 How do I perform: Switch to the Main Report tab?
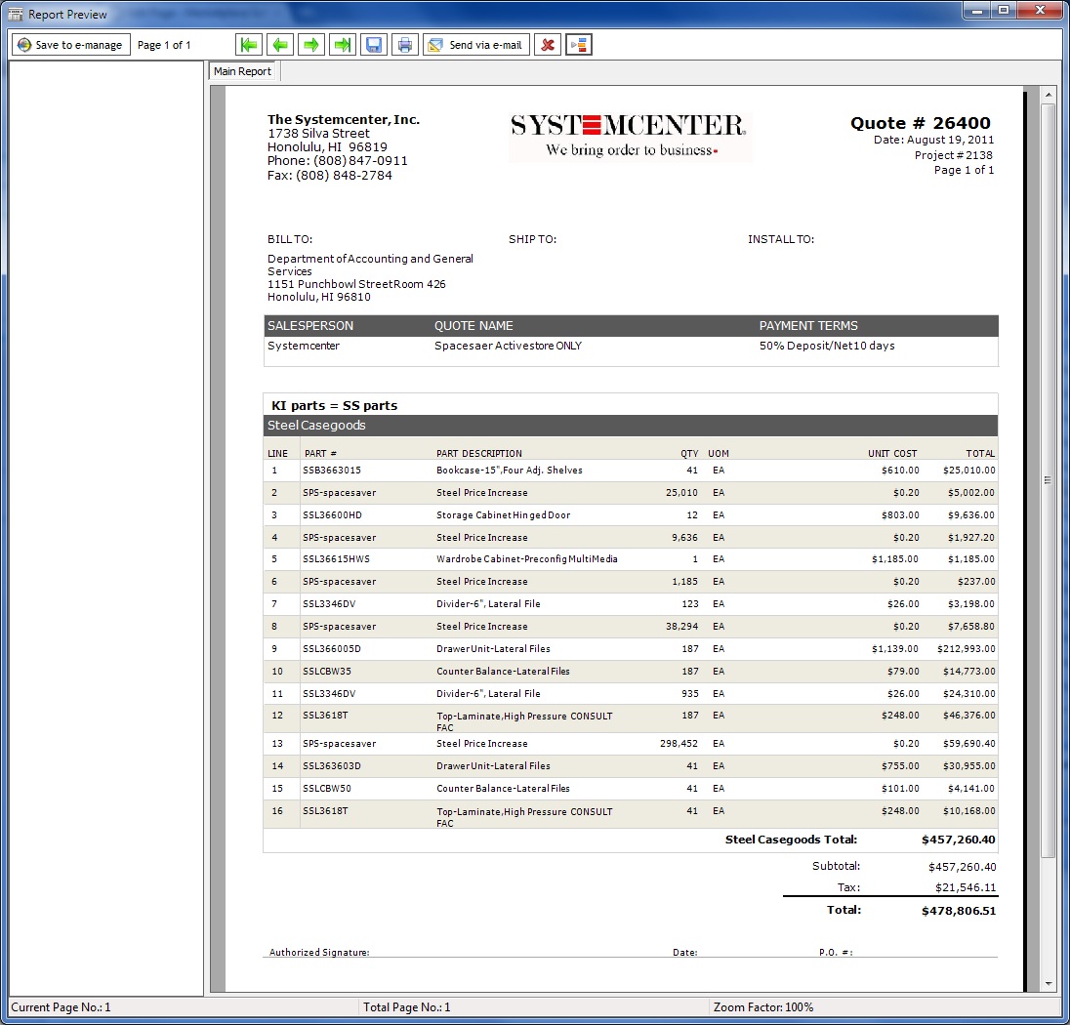coord(242,71)
